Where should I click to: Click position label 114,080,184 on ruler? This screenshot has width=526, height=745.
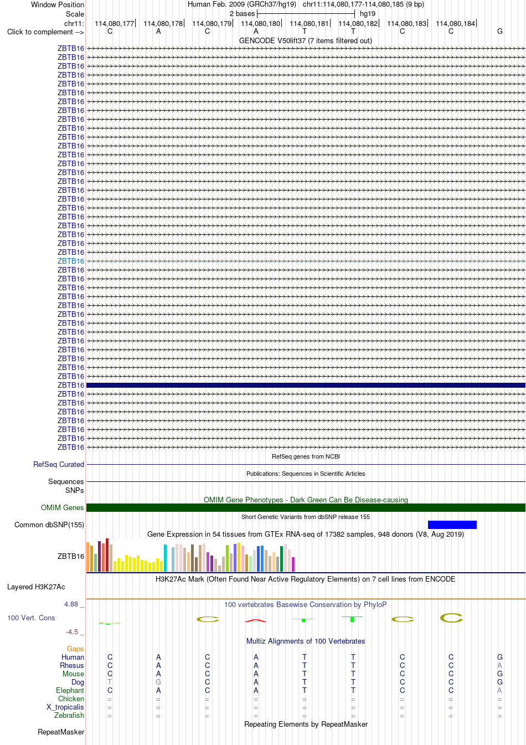456,23
